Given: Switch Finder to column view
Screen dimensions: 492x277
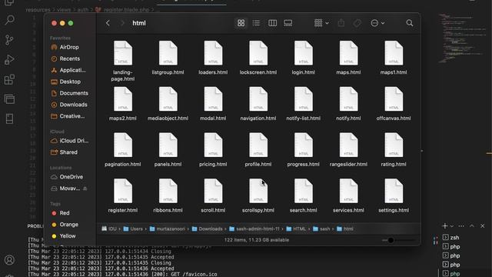Looking at the screenshot, I should pos(272,23).
